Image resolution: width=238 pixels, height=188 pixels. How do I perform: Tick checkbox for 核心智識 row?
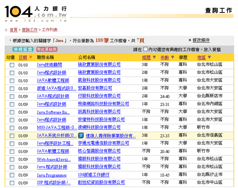pyautogui.click(x=12, y=151)
